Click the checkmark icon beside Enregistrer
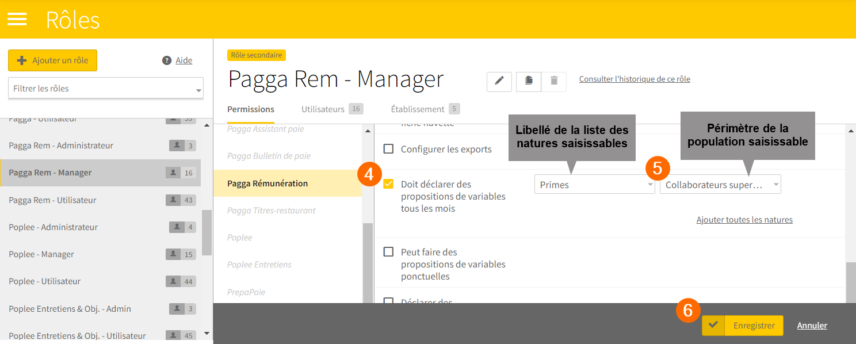856x344 pixels. click(x=713, y=325)
